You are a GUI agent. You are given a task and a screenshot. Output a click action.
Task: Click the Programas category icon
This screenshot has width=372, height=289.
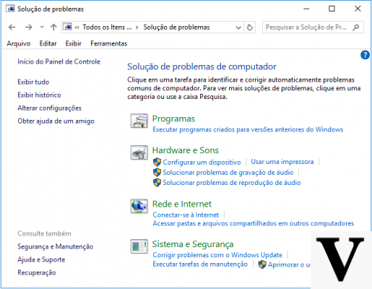[139, 121]
